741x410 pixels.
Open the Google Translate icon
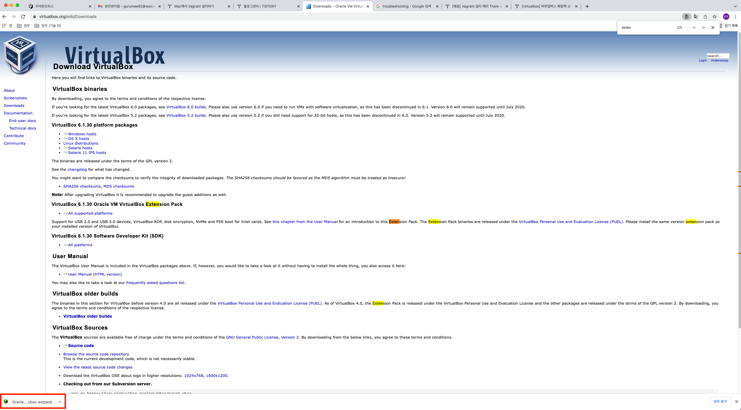tap(696, 17)
